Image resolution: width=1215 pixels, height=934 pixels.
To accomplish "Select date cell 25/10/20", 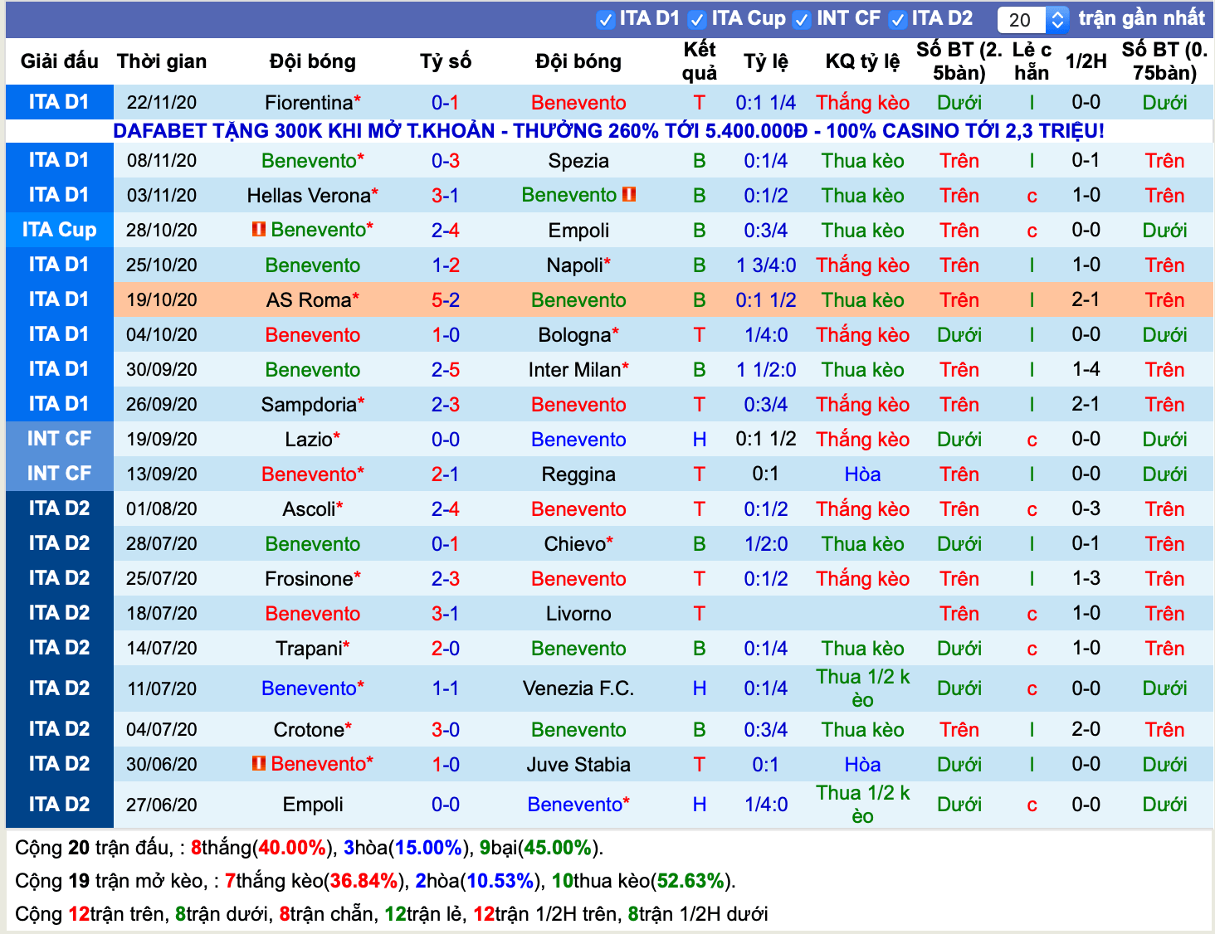I will [162, 265].
